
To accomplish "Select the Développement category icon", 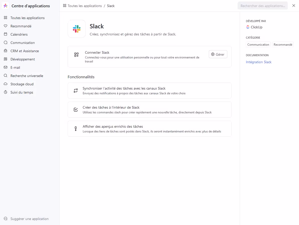I will (x=6, y=59).
